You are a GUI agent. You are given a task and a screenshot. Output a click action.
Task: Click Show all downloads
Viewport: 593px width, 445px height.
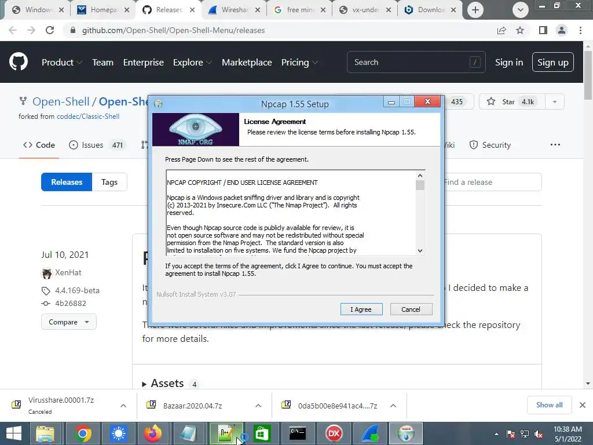[x=549, y=405]
